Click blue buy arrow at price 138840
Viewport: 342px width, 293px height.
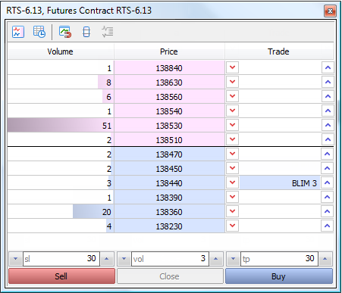(x=328, y=67)
